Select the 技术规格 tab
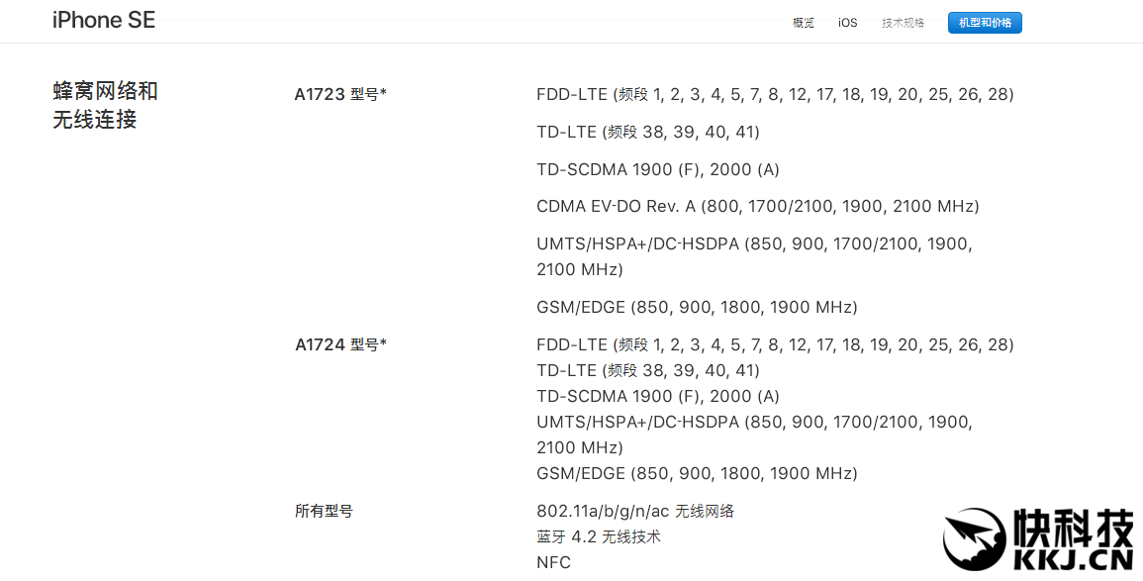 click(903, 23)
